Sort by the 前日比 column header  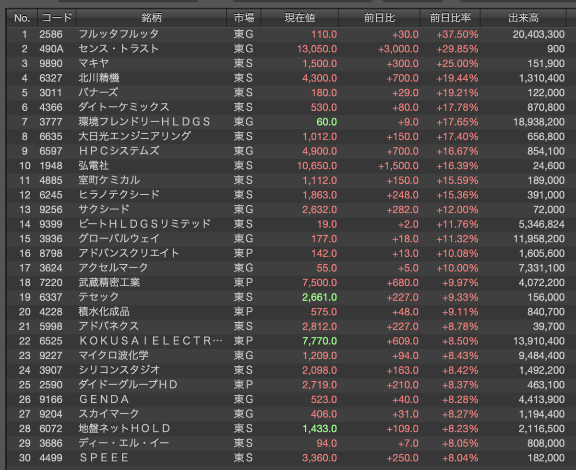tap(379, 18)
